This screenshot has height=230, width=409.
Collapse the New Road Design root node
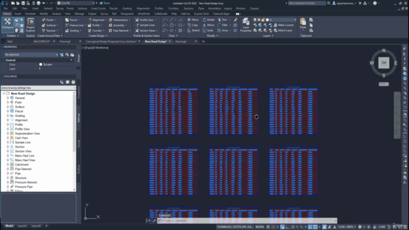4,93
